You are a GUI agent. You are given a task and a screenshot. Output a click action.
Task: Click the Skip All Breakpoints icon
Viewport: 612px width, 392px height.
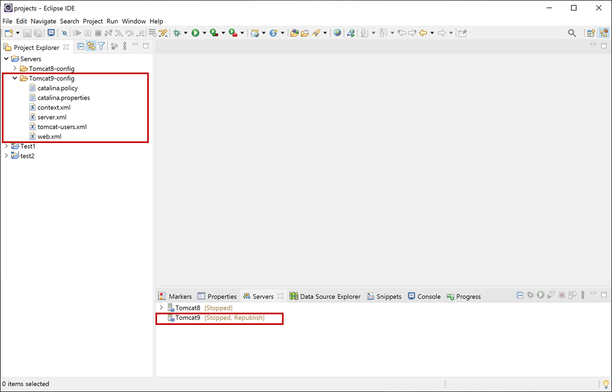[64, 33]
